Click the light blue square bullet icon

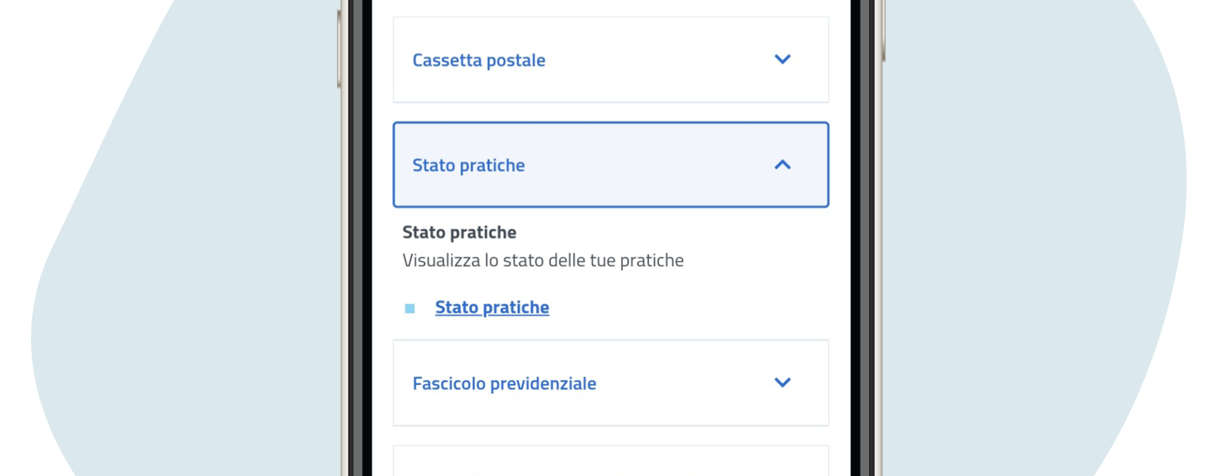coord(410,308)
